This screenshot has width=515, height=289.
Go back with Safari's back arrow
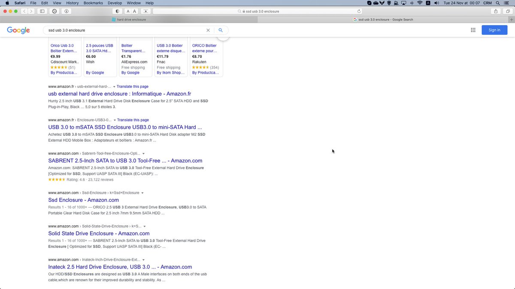click(24, 11)
